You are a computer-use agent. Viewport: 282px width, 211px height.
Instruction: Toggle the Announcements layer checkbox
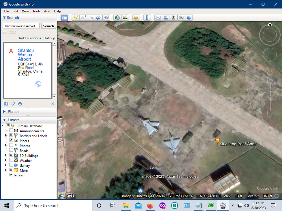pos(11,131)
